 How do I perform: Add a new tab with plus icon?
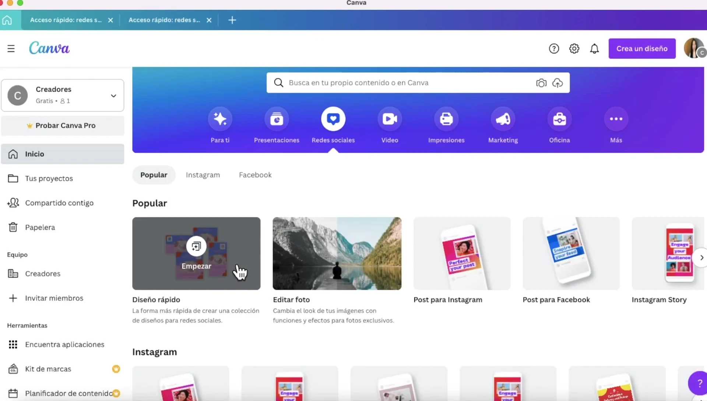(x=232, y=20)
